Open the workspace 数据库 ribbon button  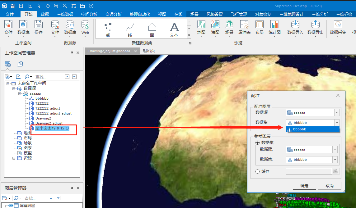click(x=23, y=28)
